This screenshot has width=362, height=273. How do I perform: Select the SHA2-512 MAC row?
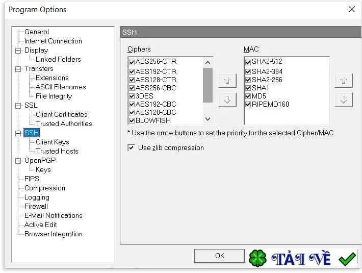267,62
